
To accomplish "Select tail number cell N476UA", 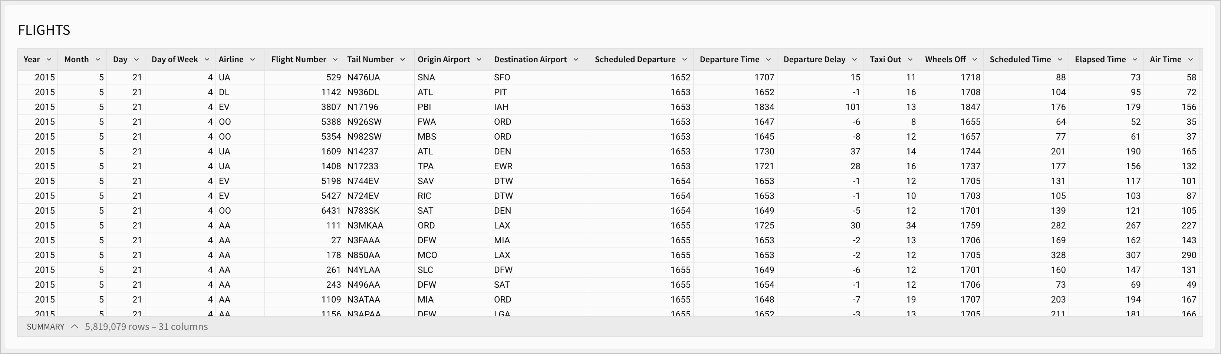I will pyautogui.click(x=363, y=78).
